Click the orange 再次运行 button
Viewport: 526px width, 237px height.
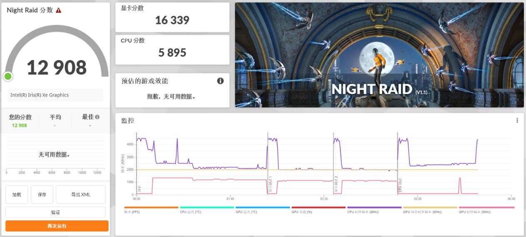pyautogui.click(x=57, y=226)
